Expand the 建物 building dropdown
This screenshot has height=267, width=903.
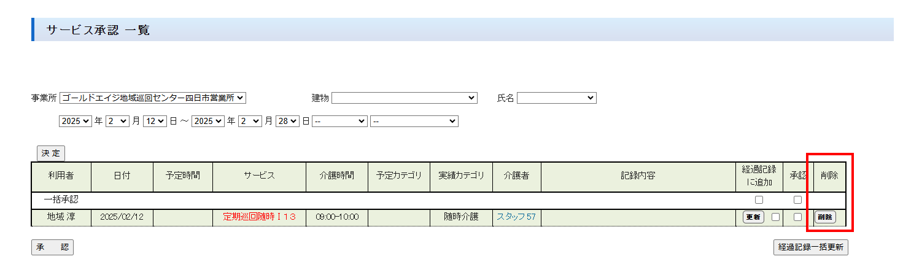[x=404, y=98]
